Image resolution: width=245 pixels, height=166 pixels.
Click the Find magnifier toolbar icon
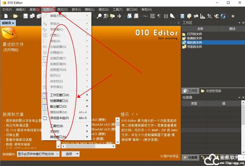click(99, 16)
